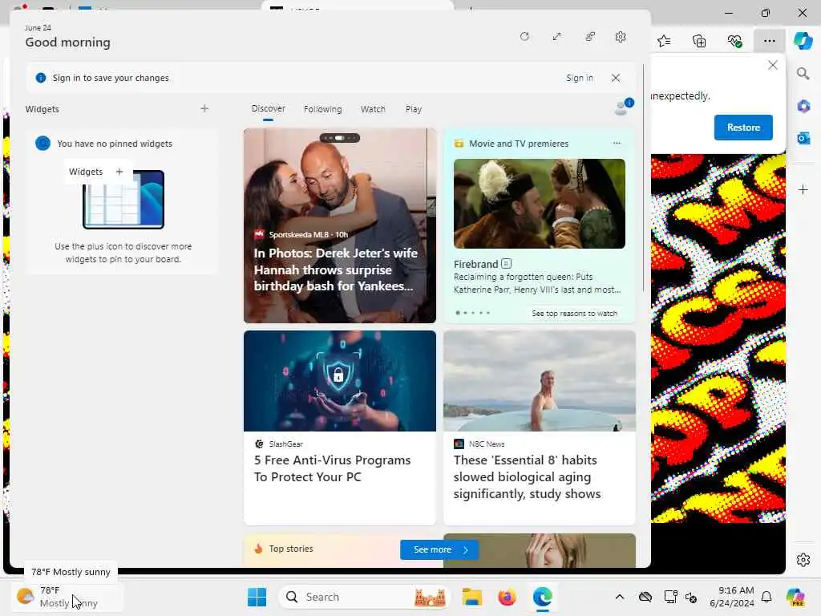Click the Jeter card slide indicator
Image resolution: width=821 pixels, height=616 pixels.
point(340,138)
